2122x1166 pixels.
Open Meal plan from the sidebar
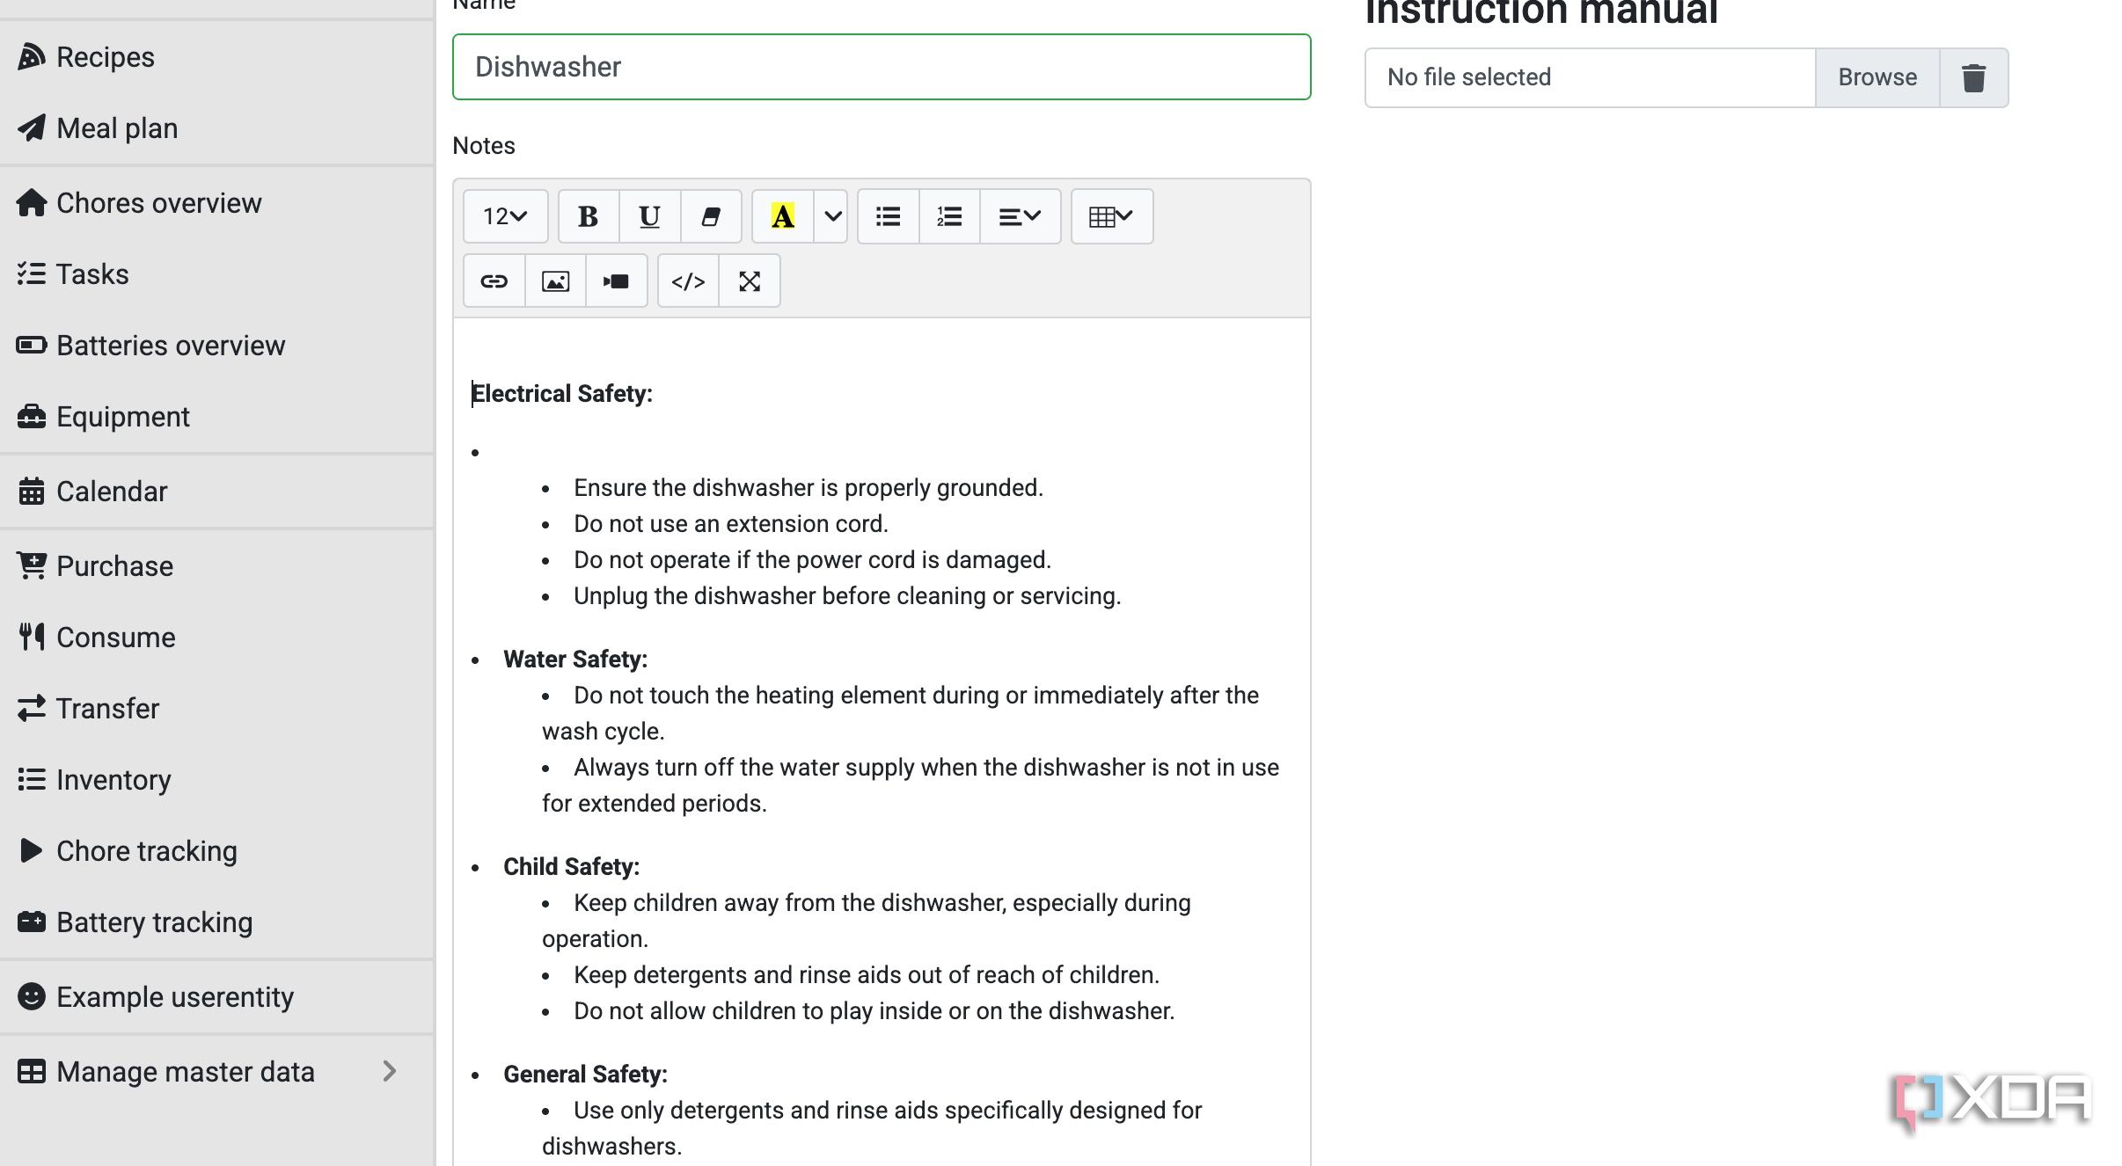217,128
